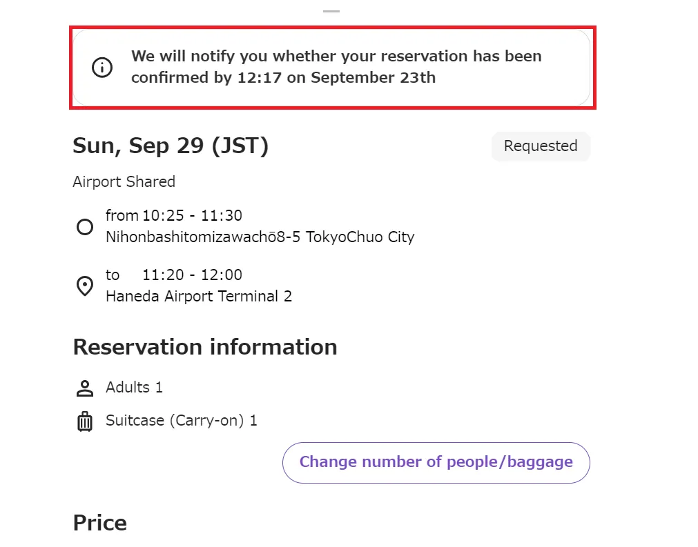Click the arrival time 11:20 - 12:00
Screen dimensions: 698x547
pos(192,275)
